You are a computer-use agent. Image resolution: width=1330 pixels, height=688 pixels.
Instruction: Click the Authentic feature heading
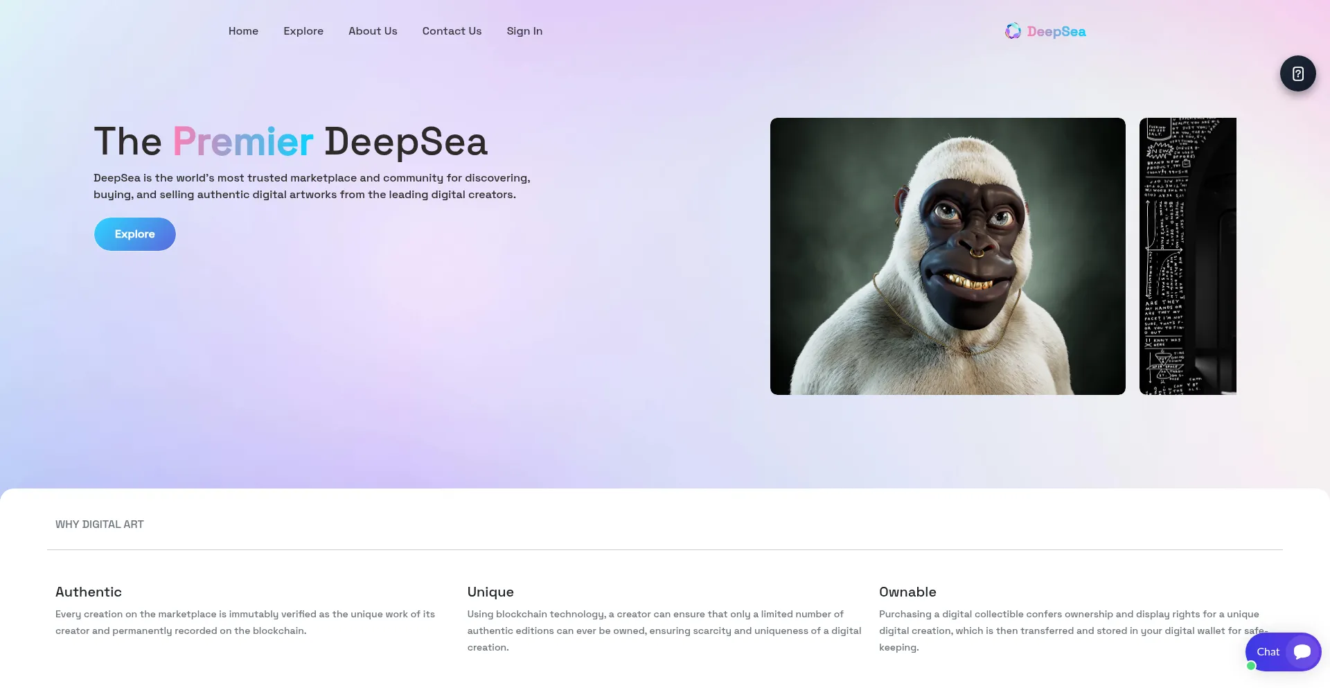pos(89,592)
